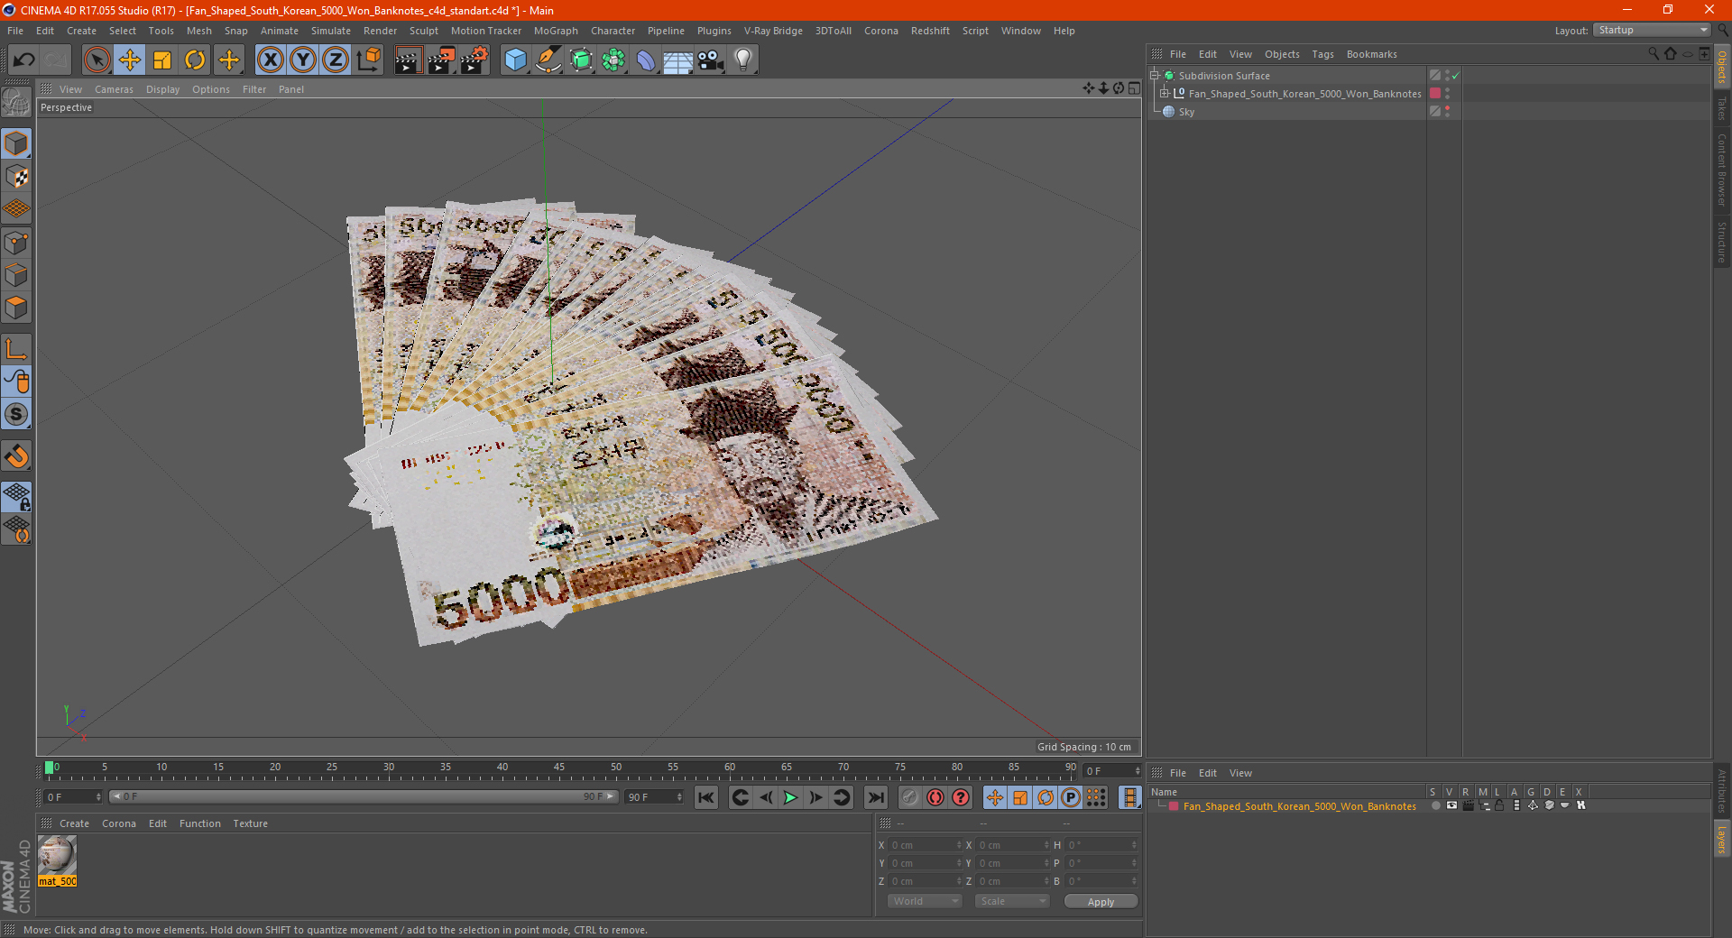Toggle layer Solo dot for Fan_Shaped layer

(1435, 806)
